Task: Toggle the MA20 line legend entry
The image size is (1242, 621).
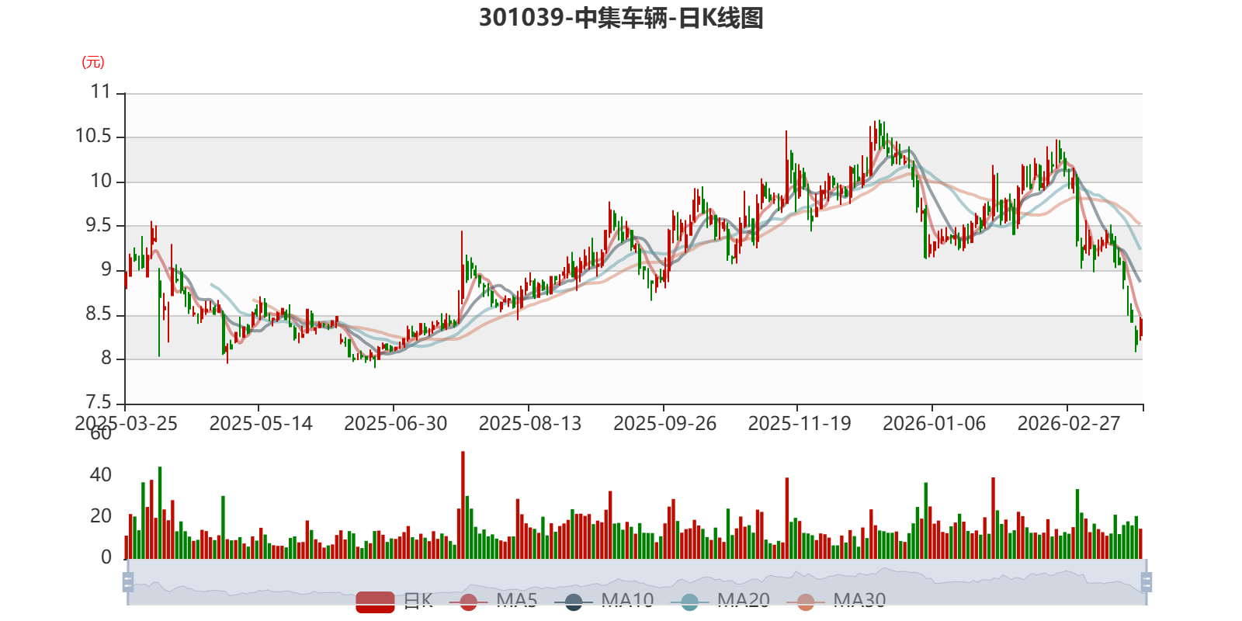Action: point(720,601)
